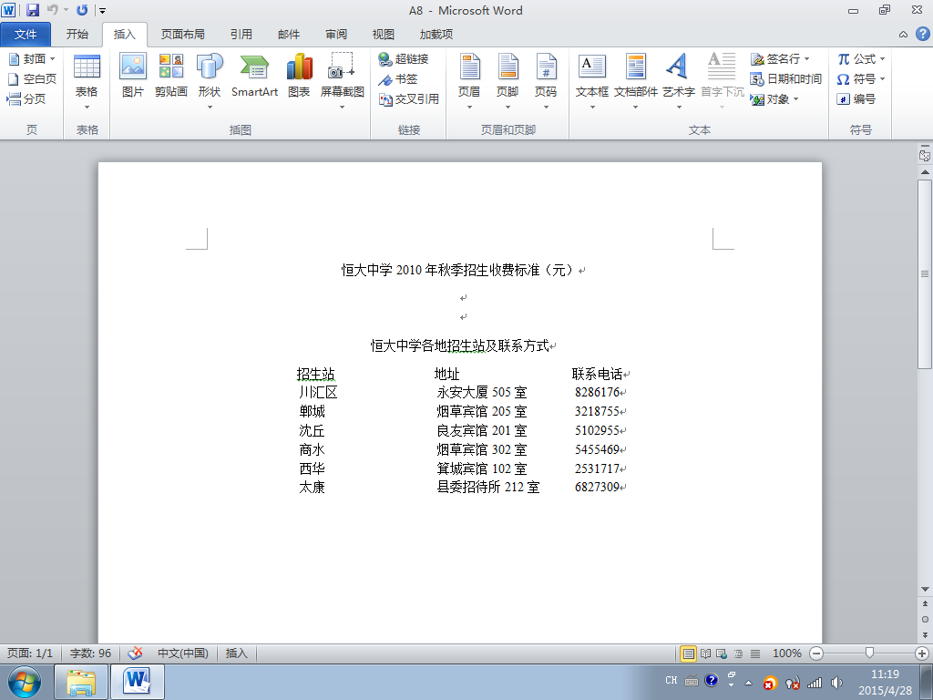This screenshot has width=933, height=700.
Task: Open Word Help question mark icon
Action: 922,34
